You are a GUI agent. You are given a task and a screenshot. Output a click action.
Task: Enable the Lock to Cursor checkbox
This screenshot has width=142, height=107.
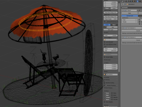click(x=104, y=42)
